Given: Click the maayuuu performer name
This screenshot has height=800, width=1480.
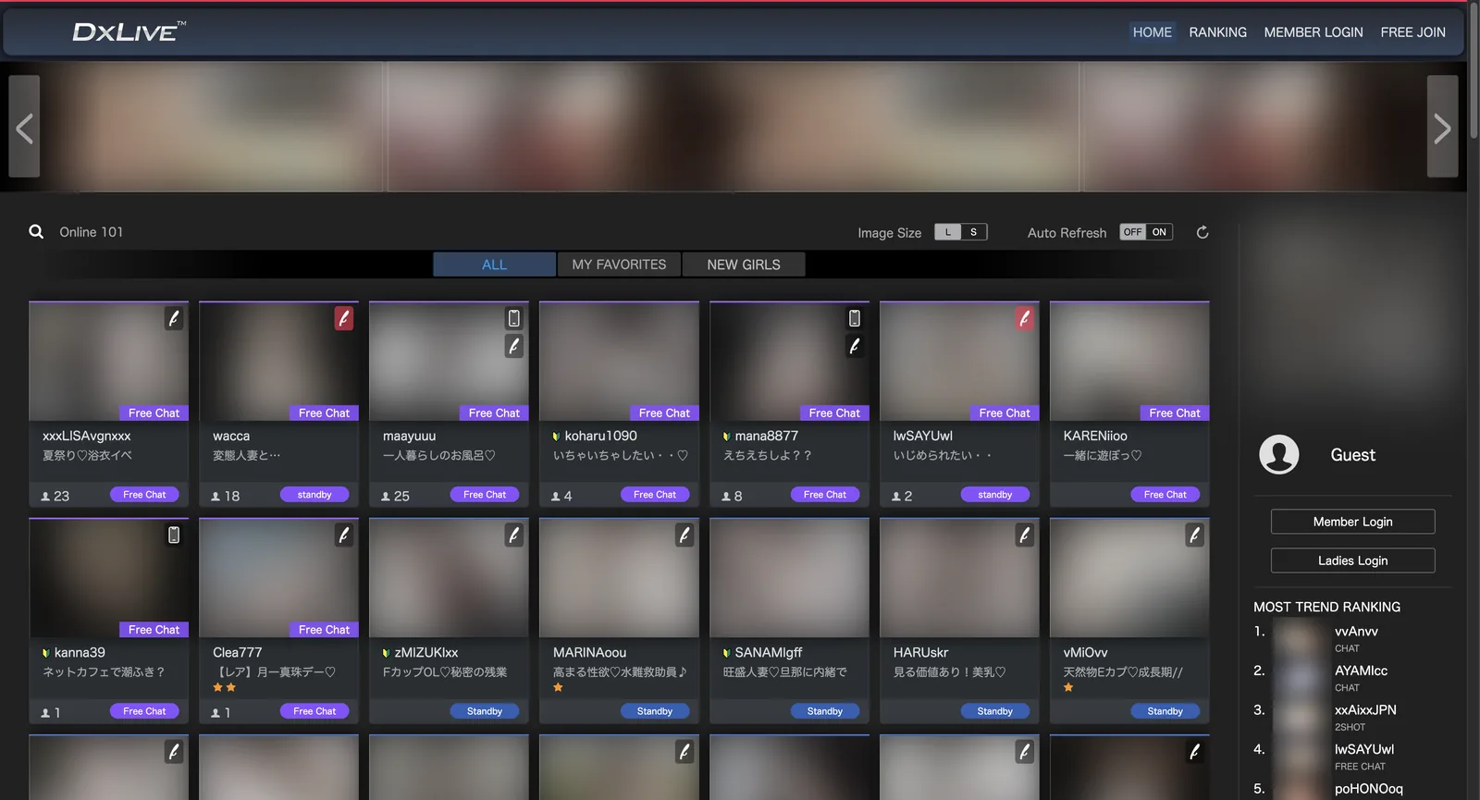Looking at the screenshot, I should (x=409, y=436).
